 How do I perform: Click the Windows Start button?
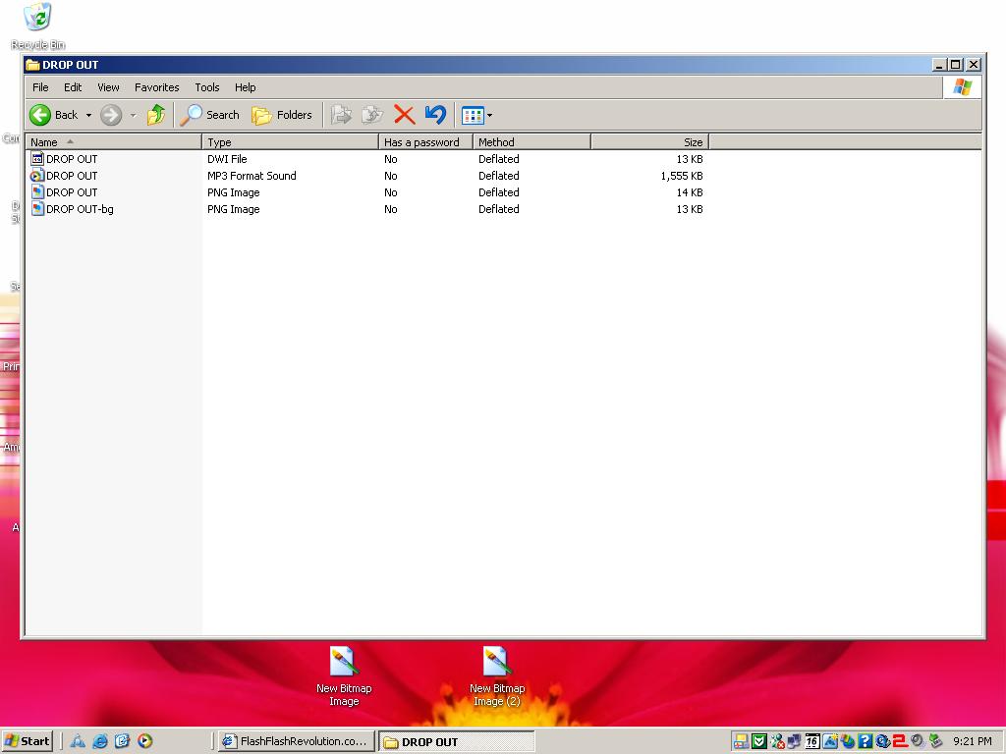(27, 741)
